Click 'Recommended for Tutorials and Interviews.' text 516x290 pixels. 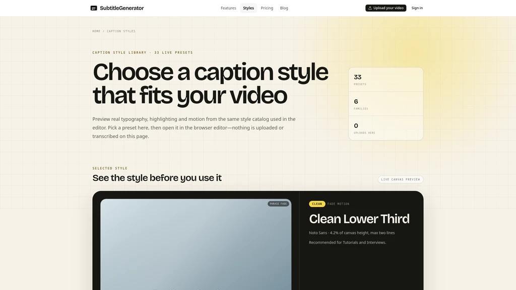pos(348,242)
